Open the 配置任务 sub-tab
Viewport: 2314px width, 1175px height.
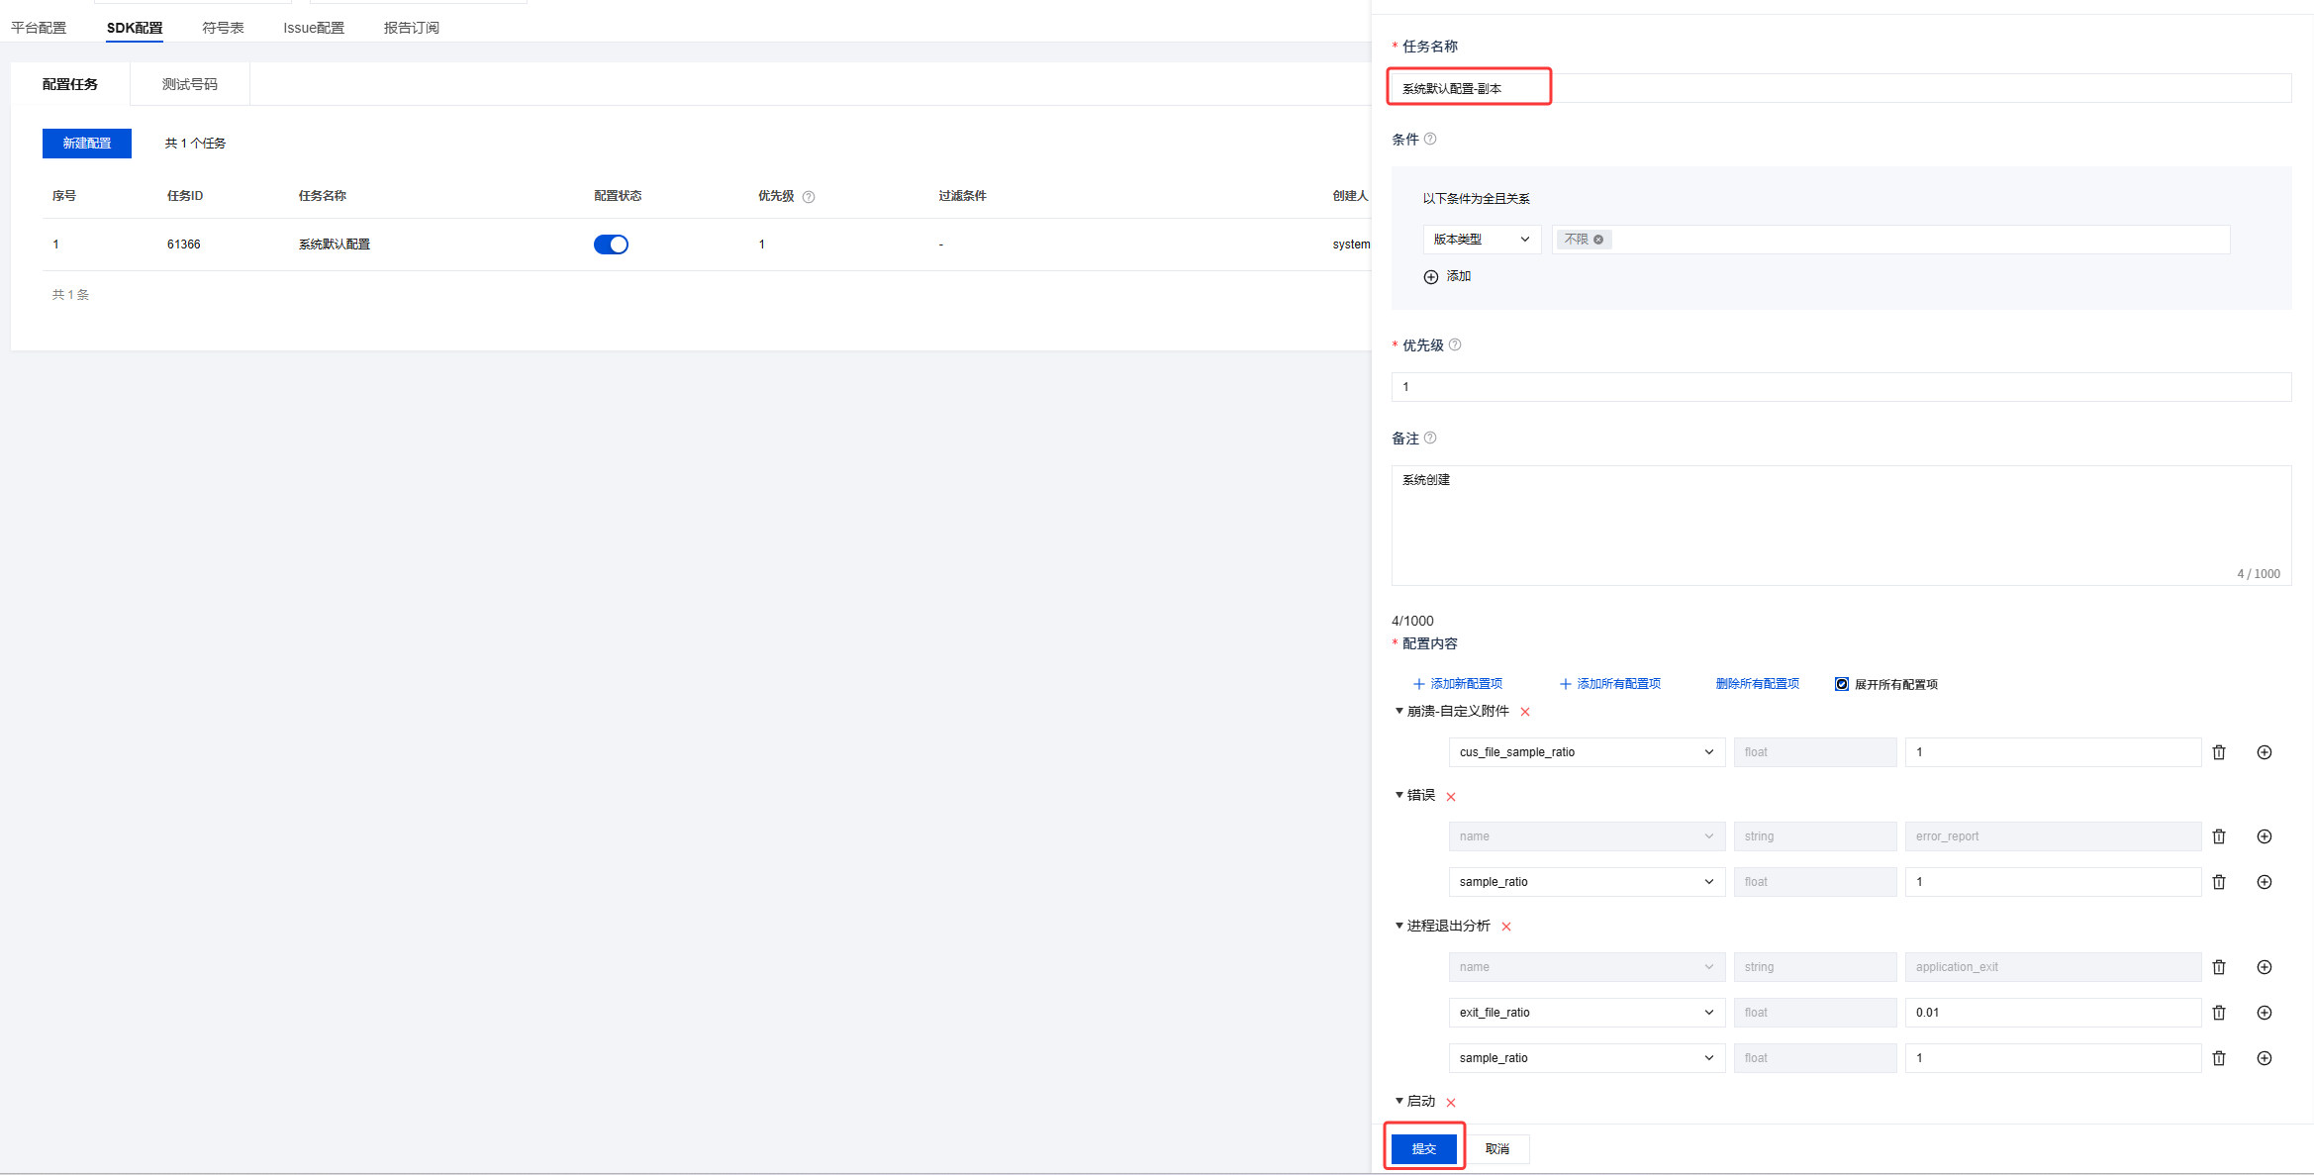point(70,84)
